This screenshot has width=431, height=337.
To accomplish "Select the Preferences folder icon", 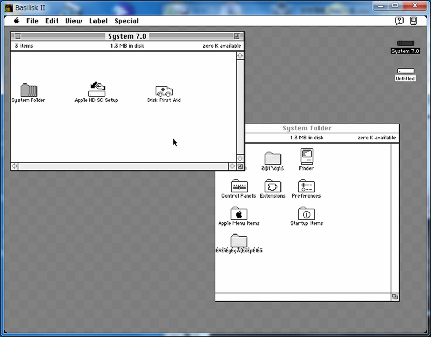I will coord(306,186).
